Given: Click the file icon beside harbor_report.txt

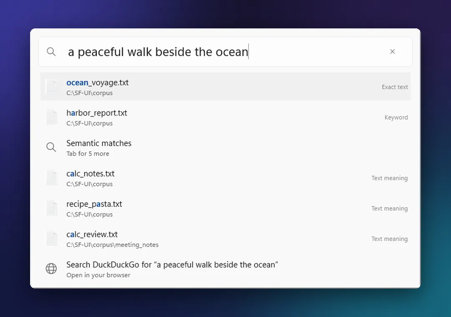Looking at the screenshot, I should click(x=52, y=117).
